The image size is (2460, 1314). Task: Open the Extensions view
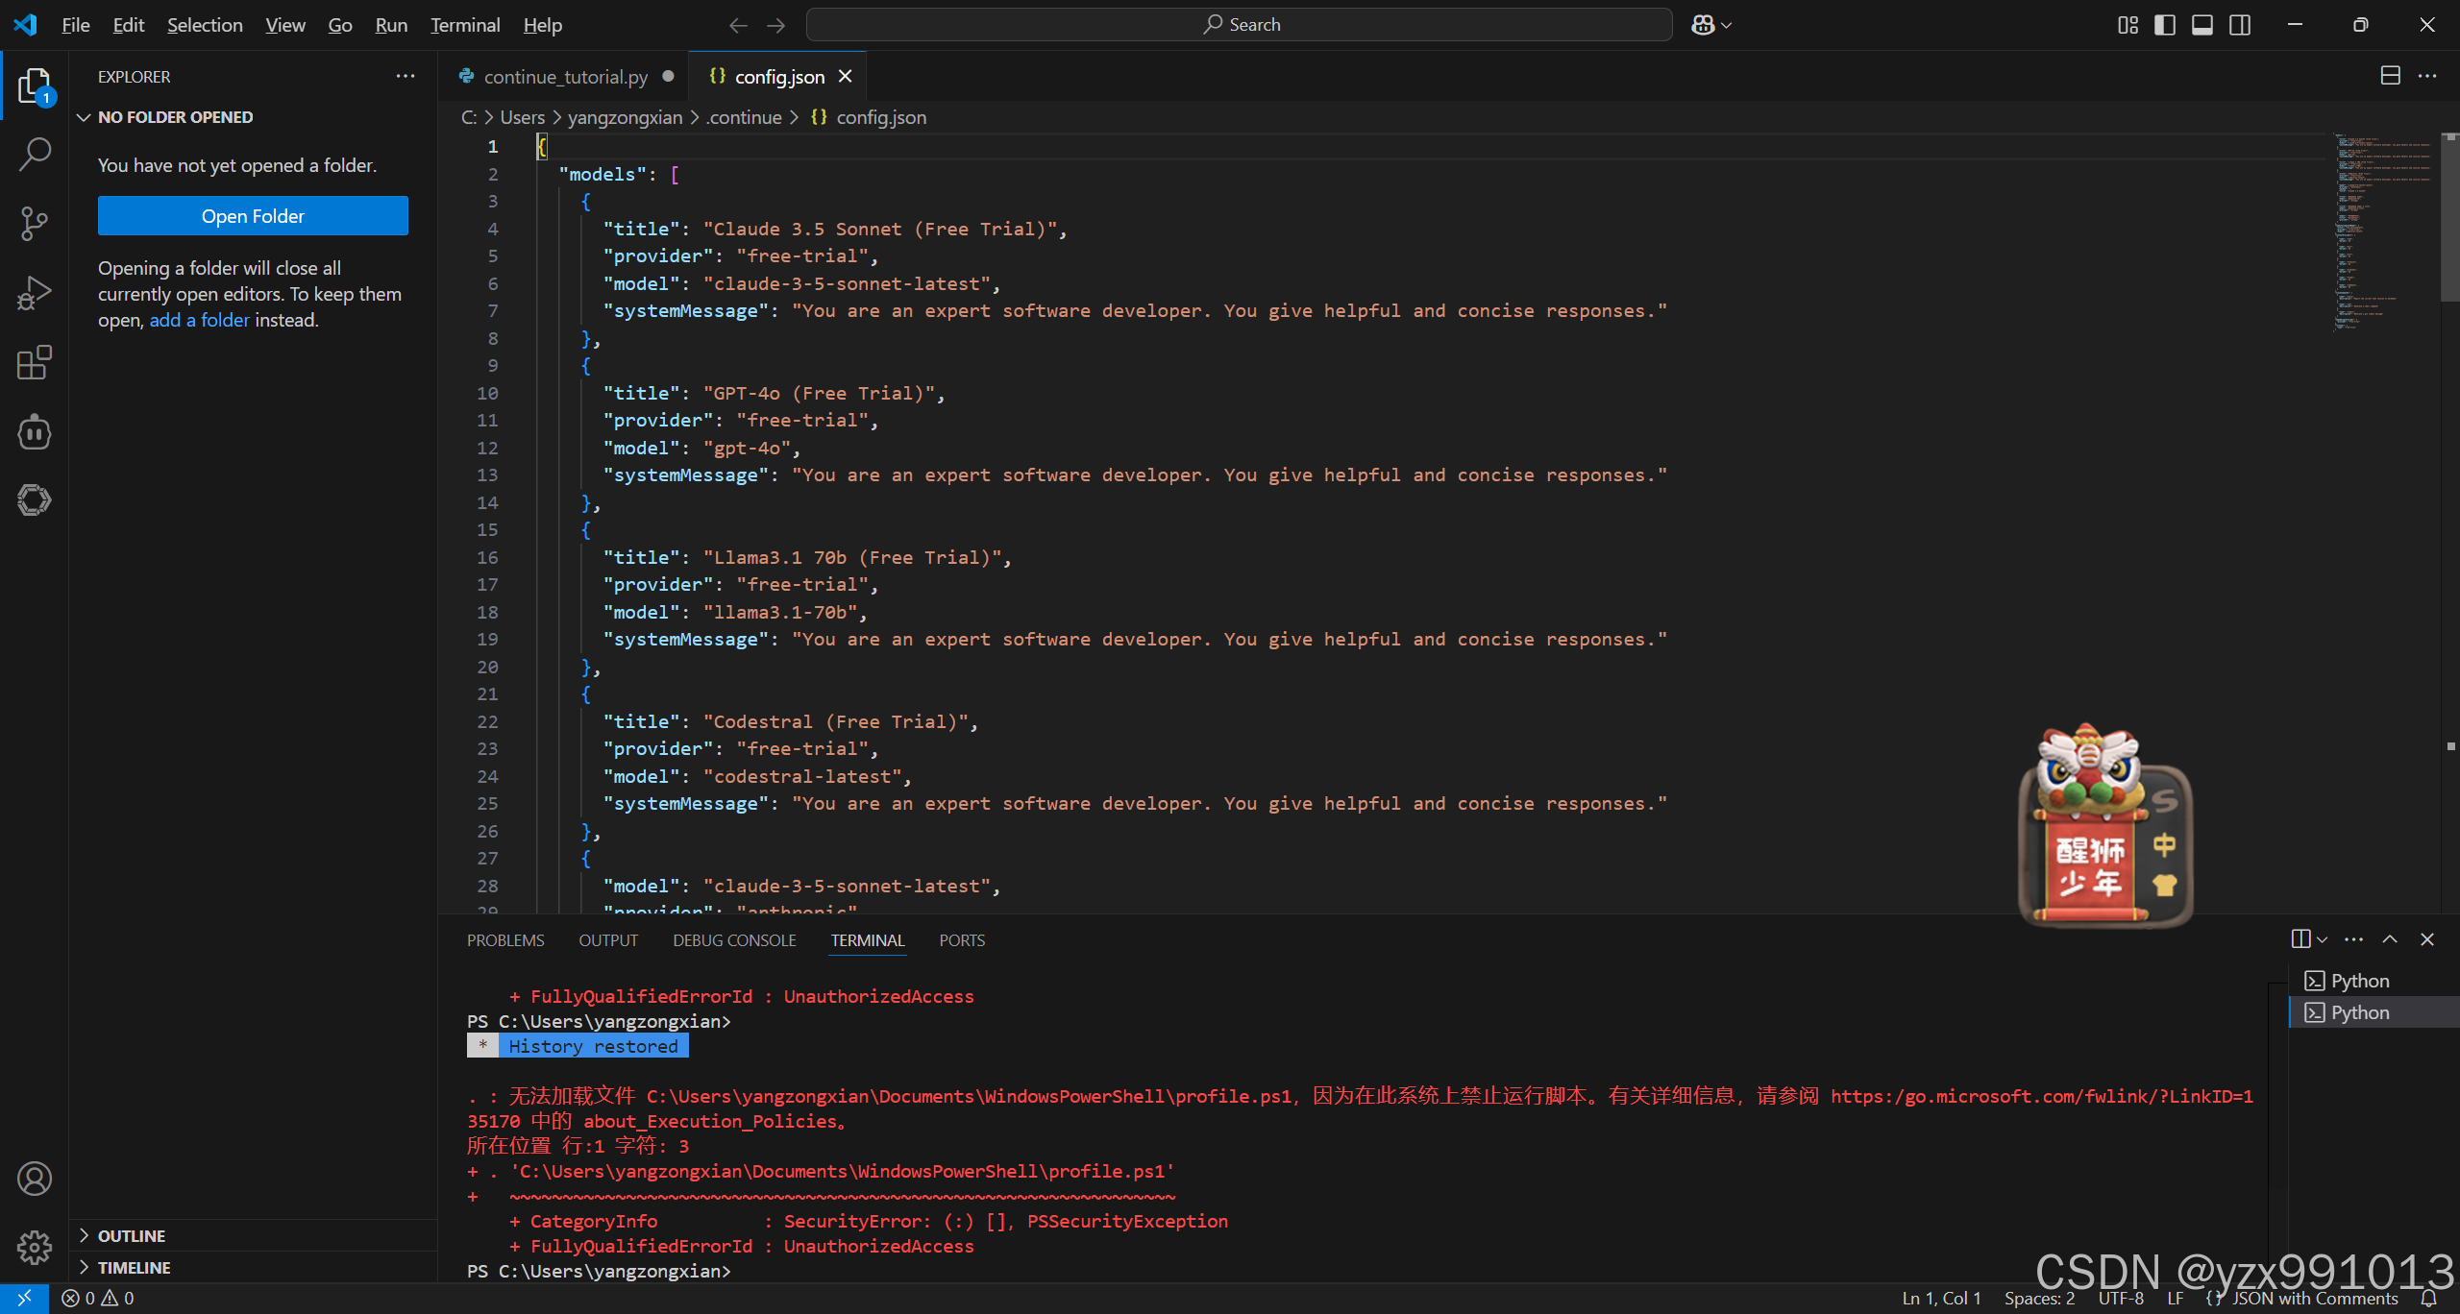coord(35,362)
